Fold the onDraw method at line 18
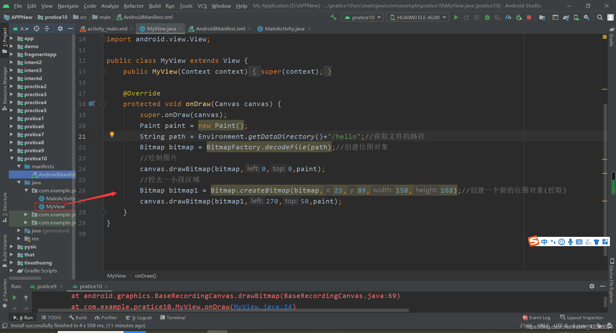Screen dimensions: 616x333 pos(103,104)
